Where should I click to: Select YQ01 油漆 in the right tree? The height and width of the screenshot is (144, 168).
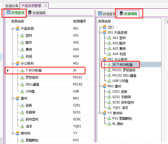120,108
